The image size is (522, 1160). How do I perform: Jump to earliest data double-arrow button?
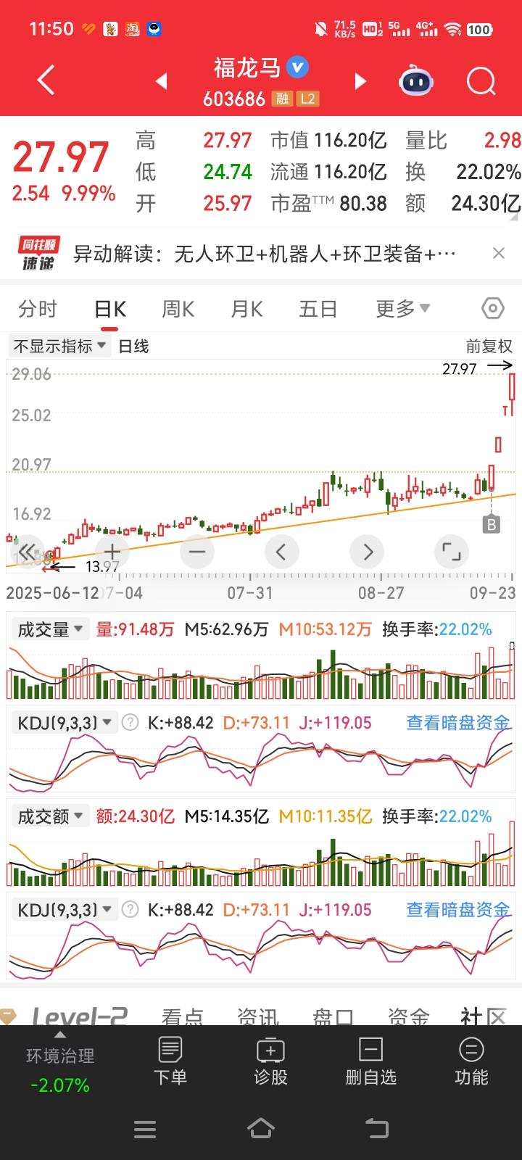pos(28,552)
